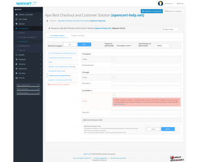Open the John Doe user dropdown

coord(169,4)
